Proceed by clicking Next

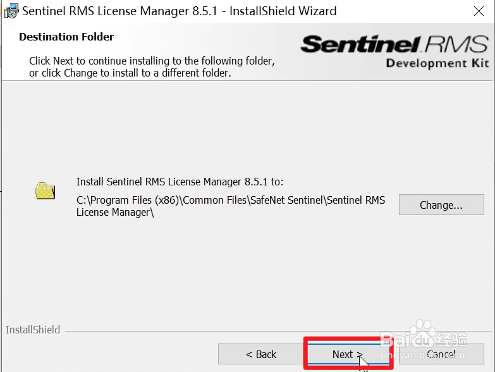pos(347,354)
